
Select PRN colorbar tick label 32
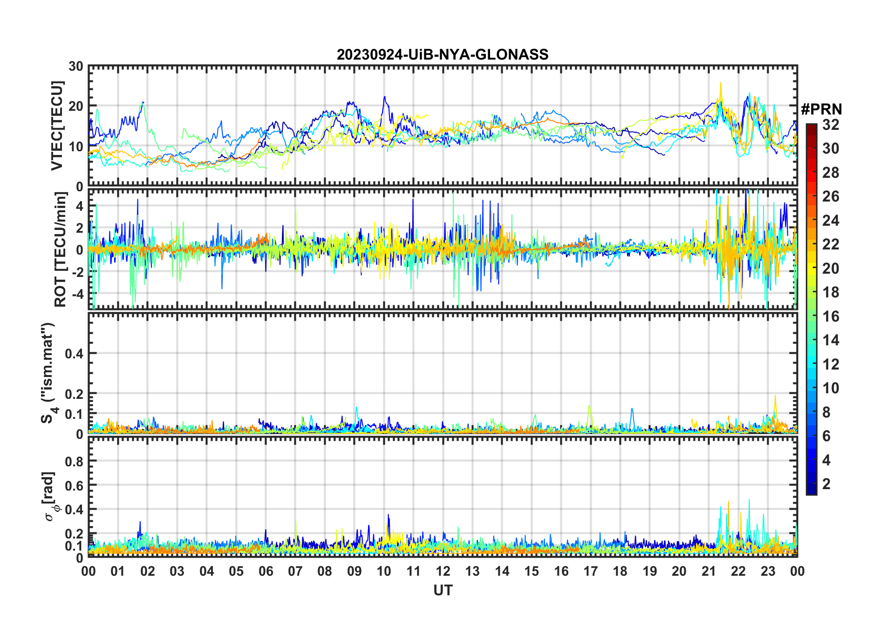(x=831, y=125)
